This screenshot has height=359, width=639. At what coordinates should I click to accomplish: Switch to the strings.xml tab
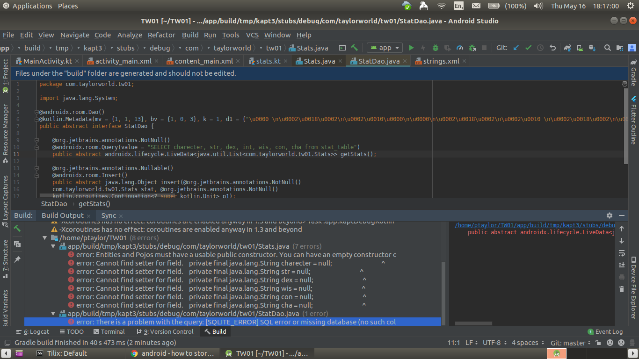(441, 61)
